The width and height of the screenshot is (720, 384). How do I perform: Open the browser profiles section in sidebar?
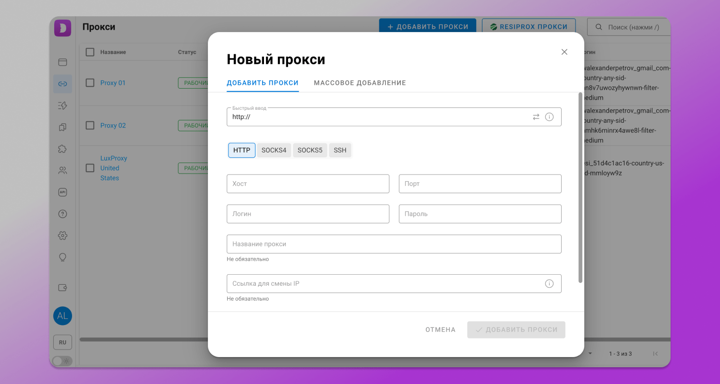coord(62,62)
